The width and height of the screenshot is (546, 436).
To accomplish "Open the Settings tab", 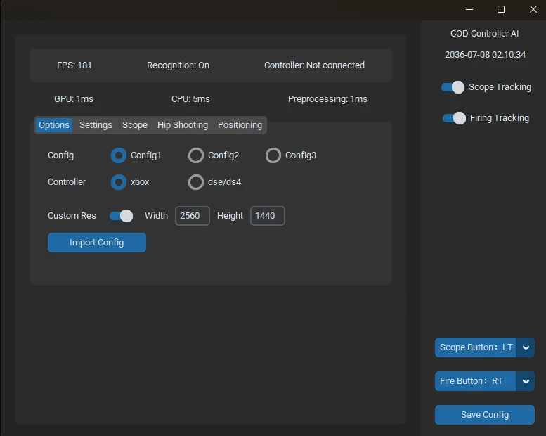I will coord(96,125).
